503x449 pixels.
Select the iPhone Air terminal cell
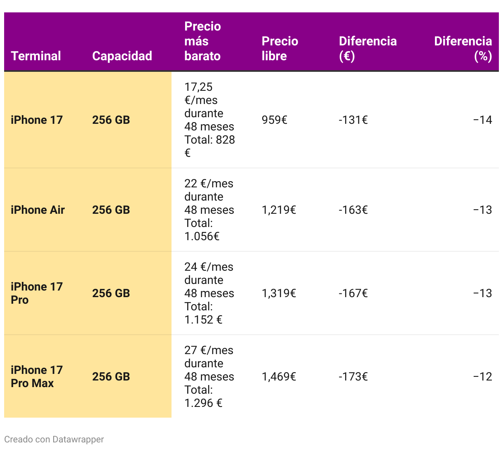click(x=38, y=210)
